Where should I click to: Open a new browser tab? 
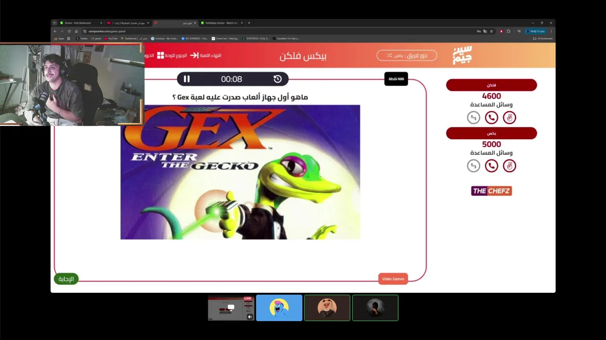pos(249,23)
